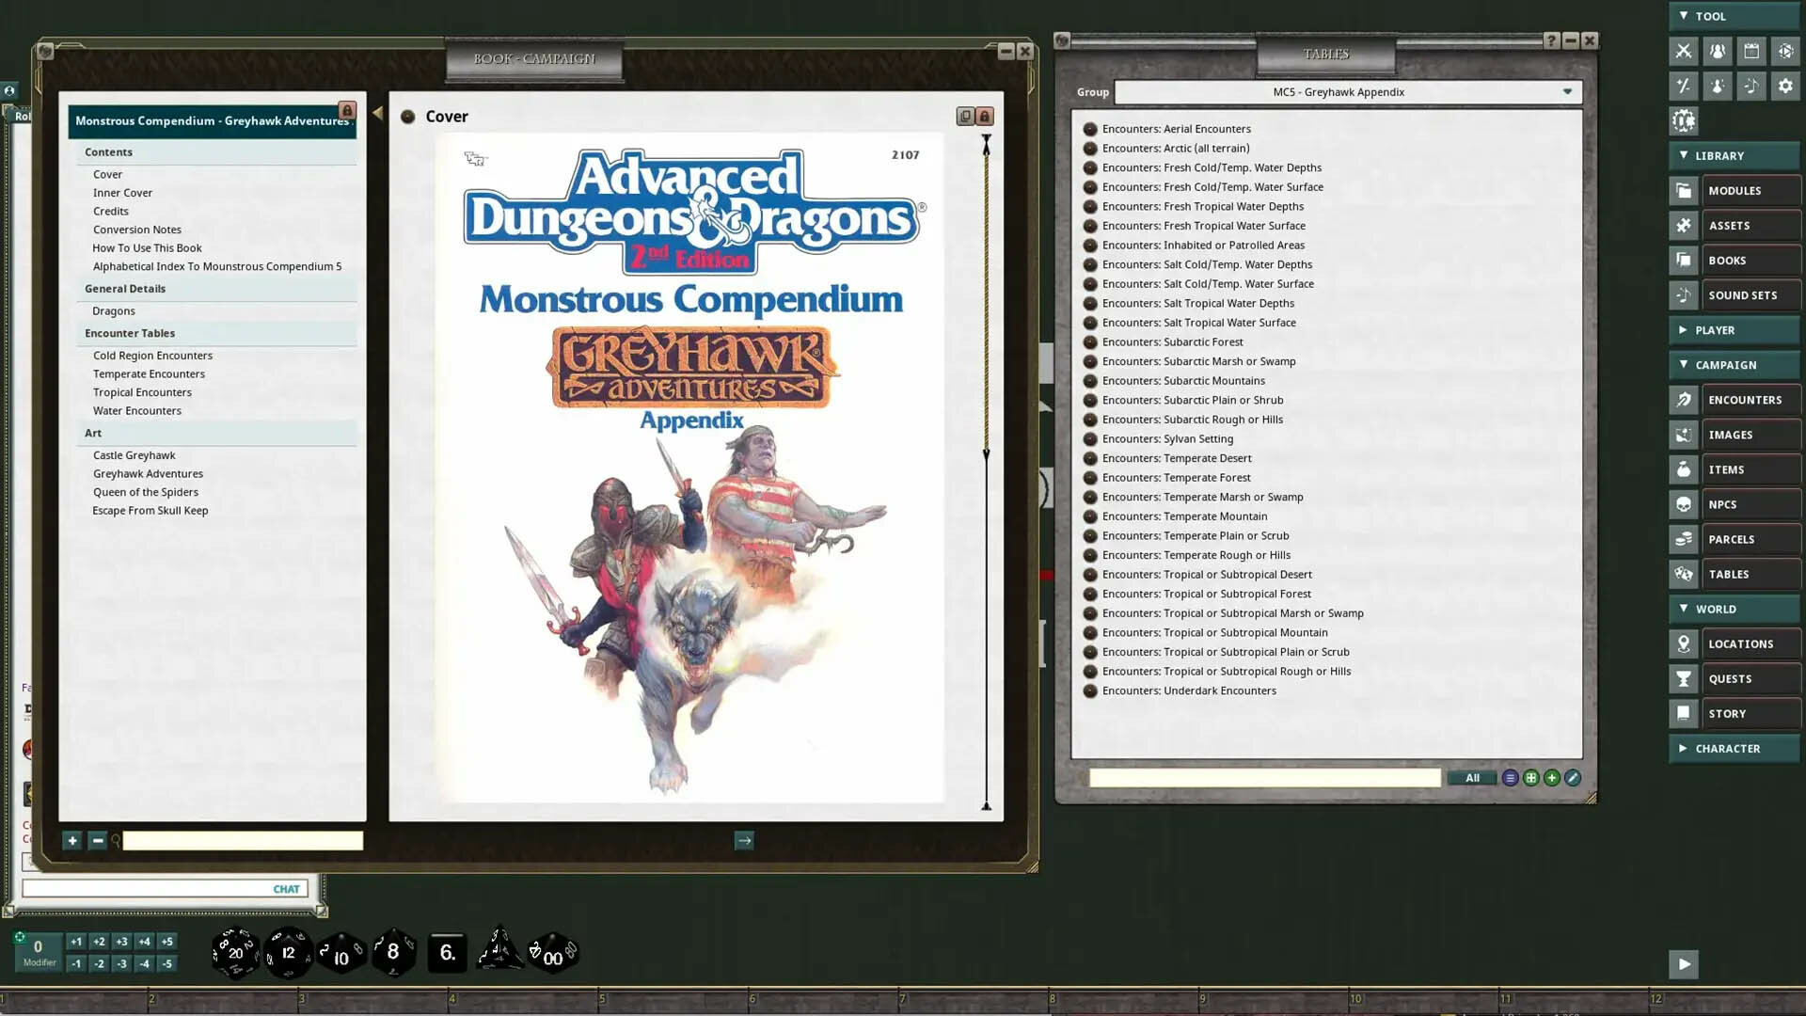Collapse the TOOL panel
This screenshot has height=1016, width=1806.
tap(1683, 16)
